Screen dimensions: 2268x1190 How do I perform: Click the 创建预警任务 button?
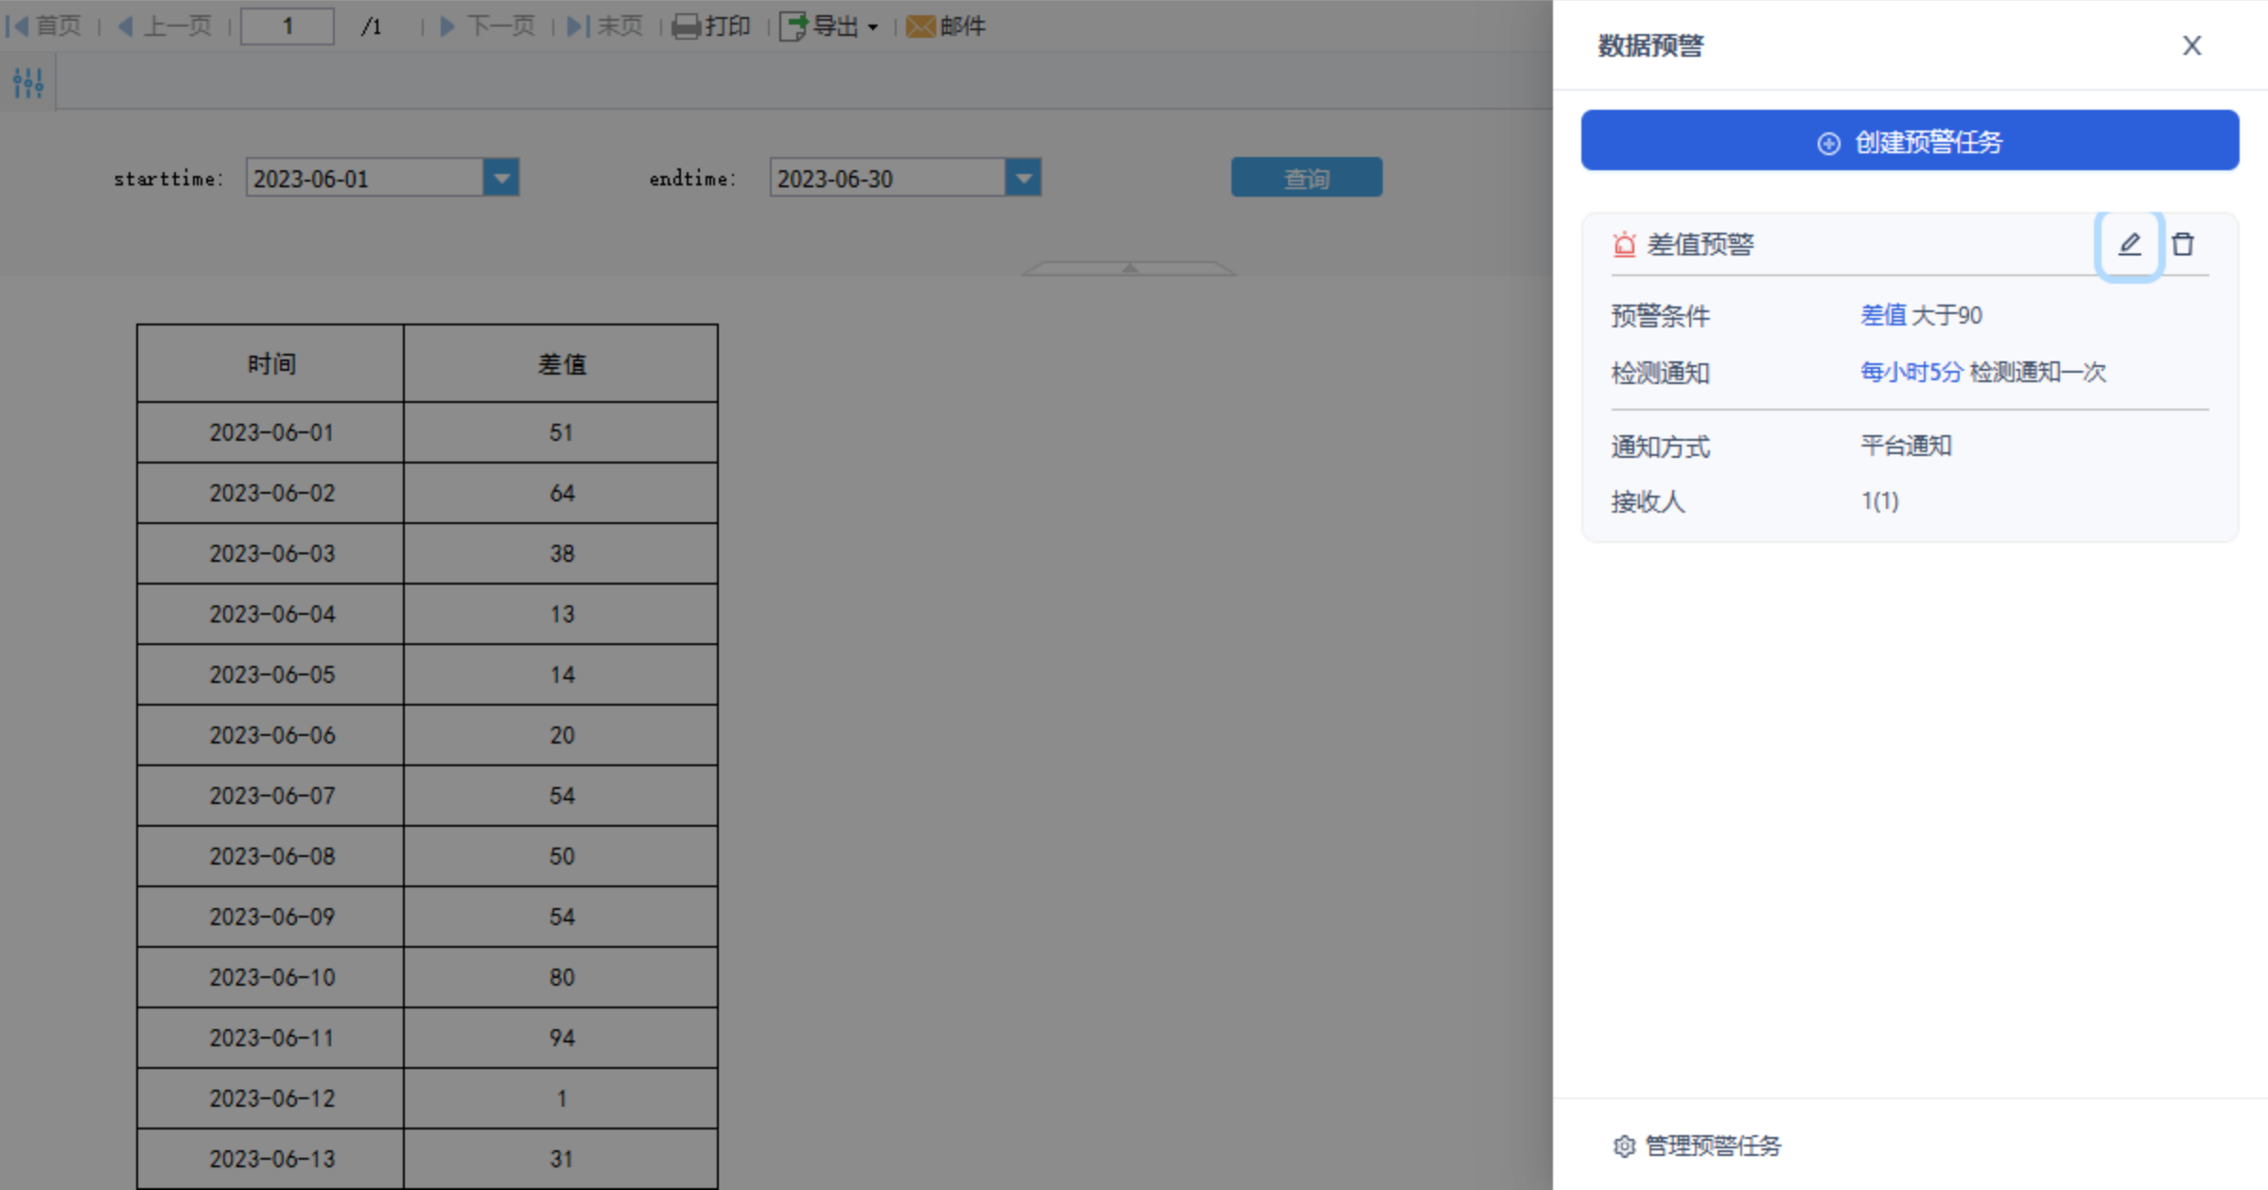tap(1910, 141)
